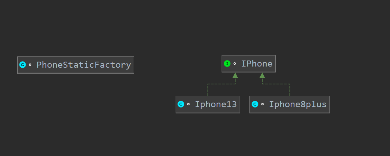
Task: Click the visibility dot beside Iphone13
Action: tap(188, 105)
